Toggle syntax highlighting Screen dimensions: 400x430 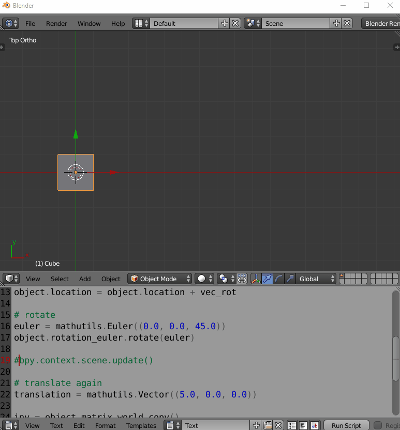click(315, 425)
